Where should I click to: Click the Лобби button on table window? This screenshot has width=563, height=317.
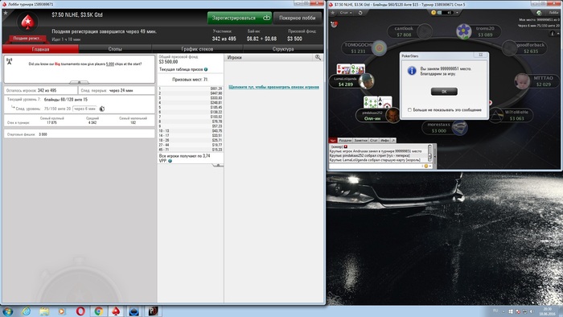point(553,13)
